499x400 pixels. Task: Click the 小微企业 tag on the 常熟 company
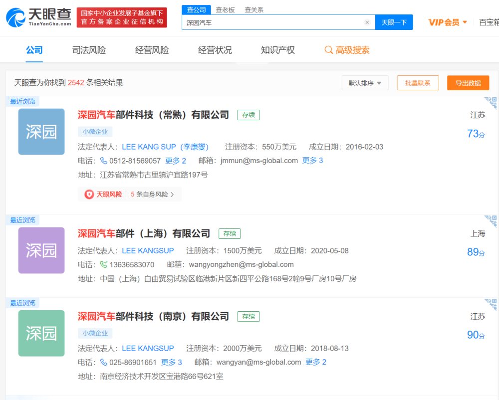pos(95,132)
